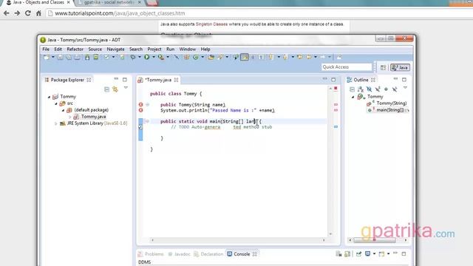
Task: Toggle Hide Non-Public Members in Outline
Action: 386,89
